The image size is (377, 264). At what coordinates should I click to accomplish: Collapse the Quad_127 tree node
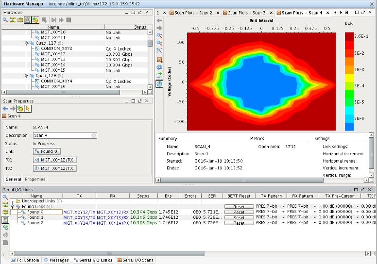(x=26, y=43)
